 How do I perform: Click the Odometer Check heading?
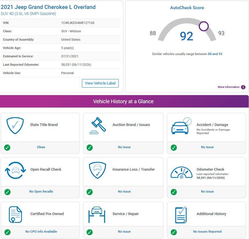click(x=210, y=170)
